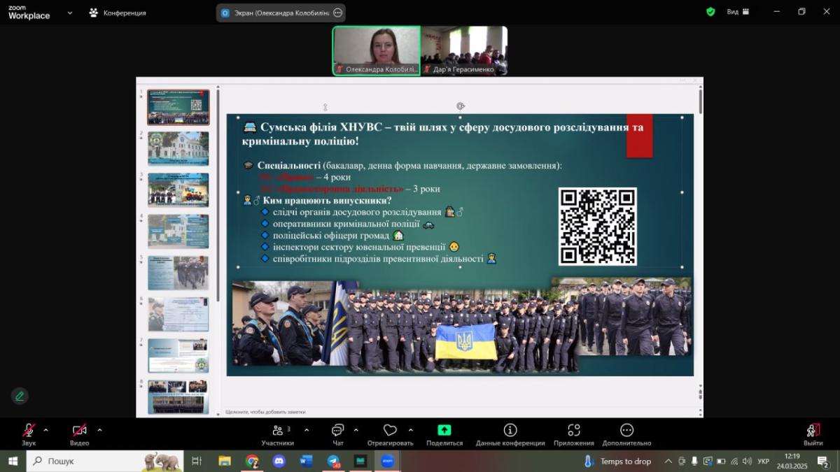Click the React heart icon
840x472 pixels.
click(x=390, y=431)
